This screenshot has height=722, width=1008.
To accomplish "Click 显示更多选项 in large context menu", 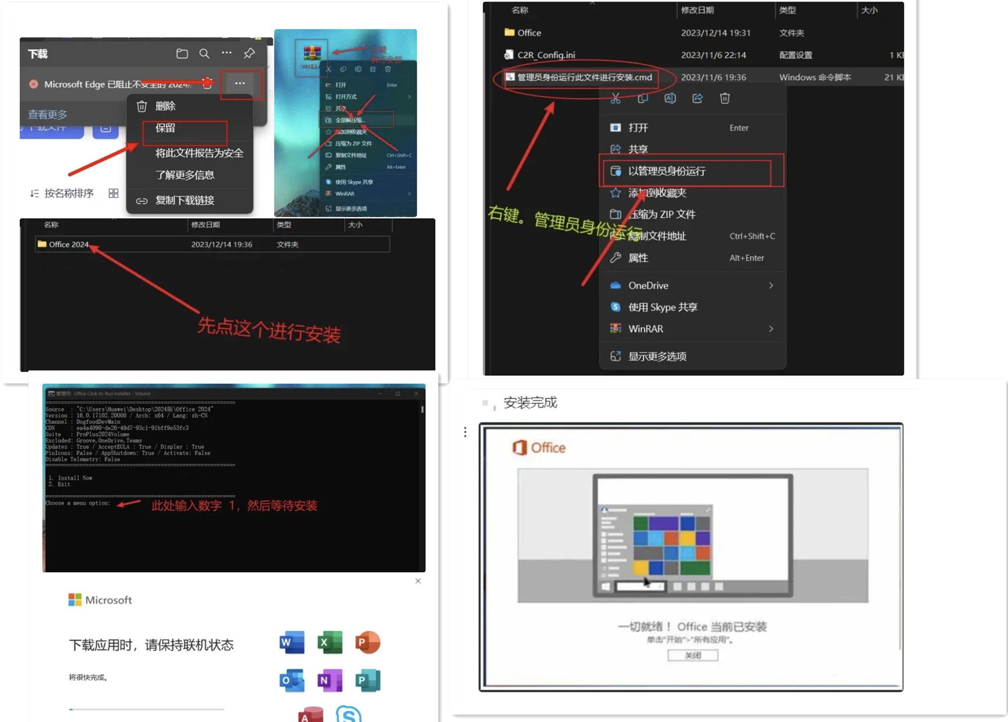I will click(657, 357).
